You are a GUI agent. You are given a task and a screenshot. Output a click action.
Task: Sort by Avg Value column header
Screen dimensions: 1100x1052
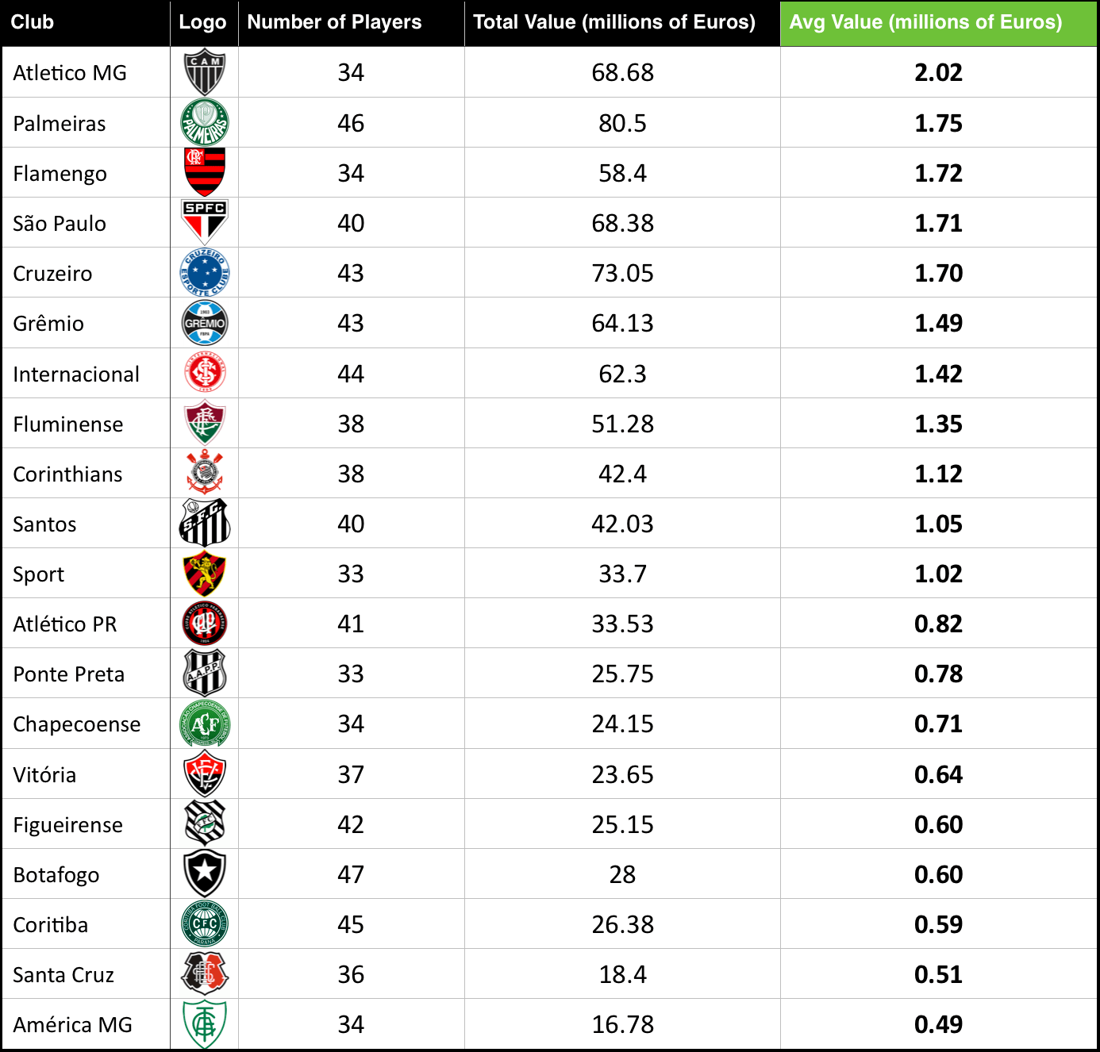[x=925, y=22]
